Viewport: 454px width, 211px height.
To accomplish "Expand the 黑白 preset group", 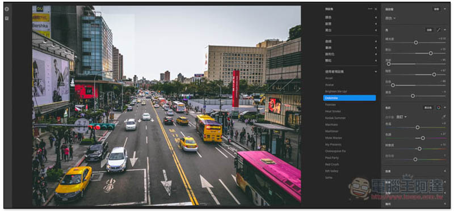I will (376, 30).
